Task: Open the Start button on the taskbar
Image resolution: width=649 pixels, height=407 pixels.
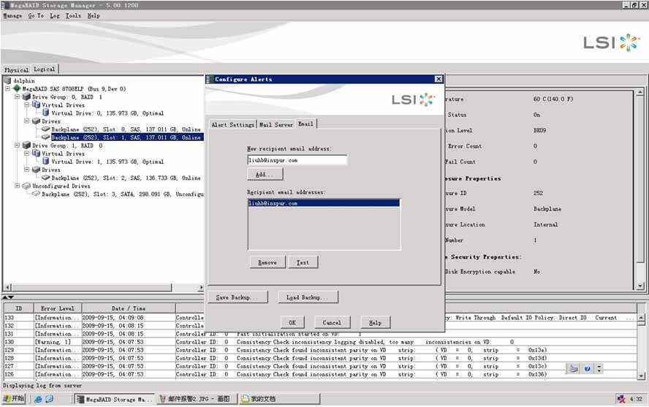Action: pos(14,399)
